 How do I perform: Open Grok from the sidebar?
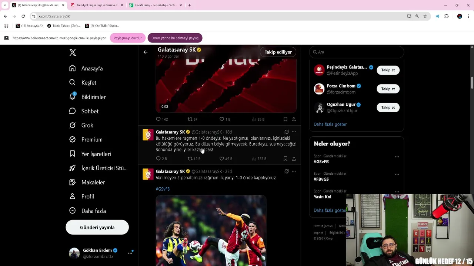click(81, 125)
